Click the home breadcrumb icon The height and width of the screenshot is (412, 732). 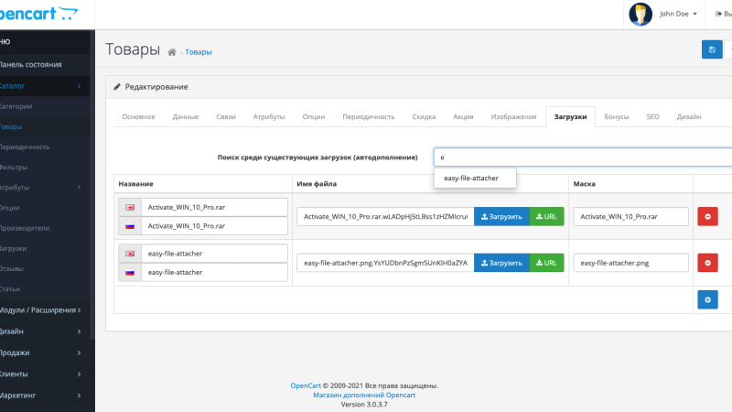[172, 52]
